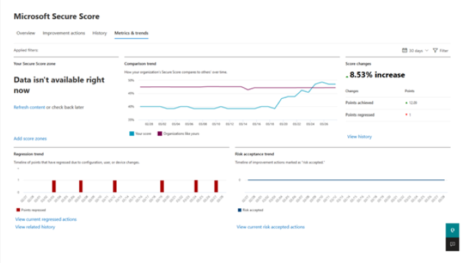Viewport: 462px width, 263px height.
Task: Switch to the Overview tab
Action: click(26, 33)
